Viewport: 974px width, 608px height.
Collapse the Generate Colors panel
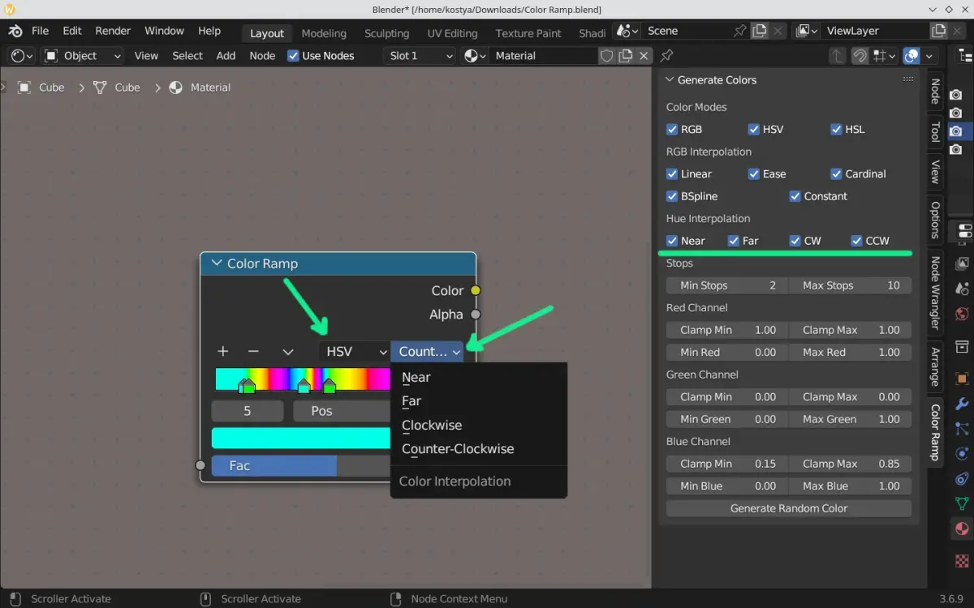[x=670, y=79]
